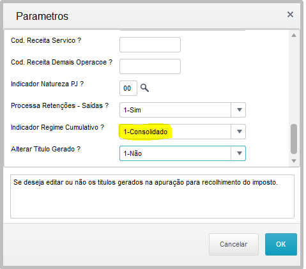Click the scrollbar down arrow in the parameter list
The image size is (306, 269).
[294, 161]
